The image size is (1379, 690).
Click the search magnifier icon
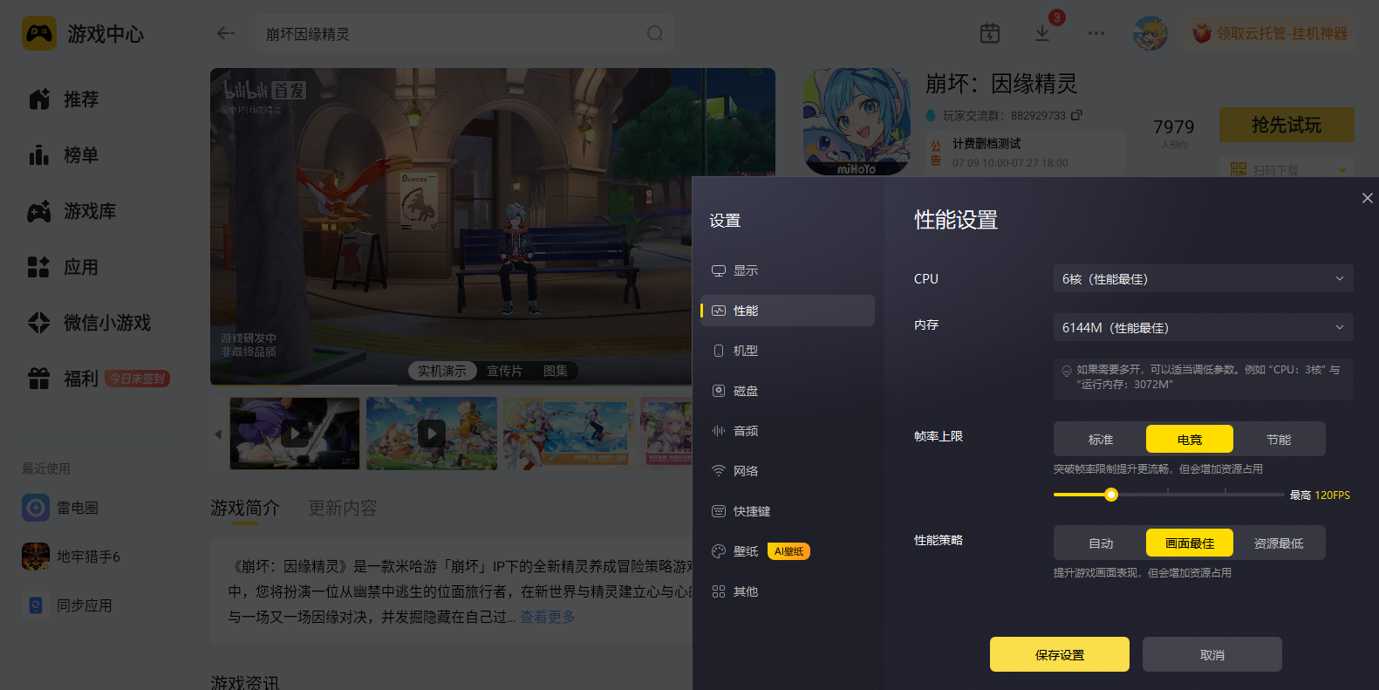[655, 33]
